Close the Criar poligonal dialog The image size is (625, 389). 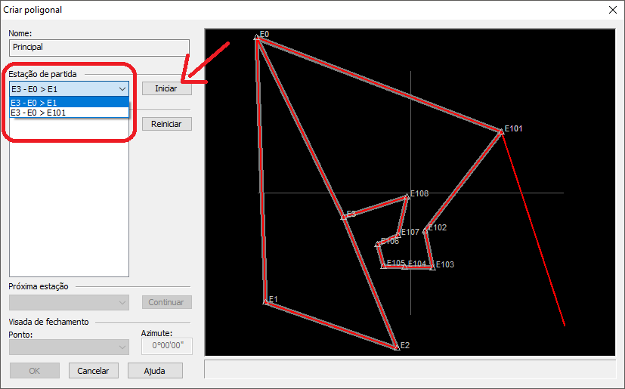tap(611, 10)
